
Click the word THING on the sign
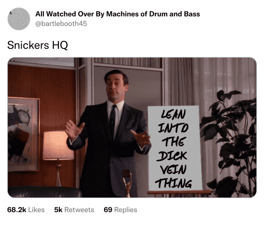173,183
